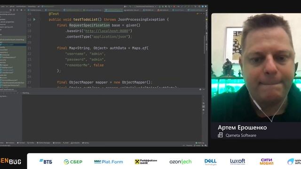Click the "rememberMe" key string
This screenshot has width=301, height=169.
pos(77,65)
